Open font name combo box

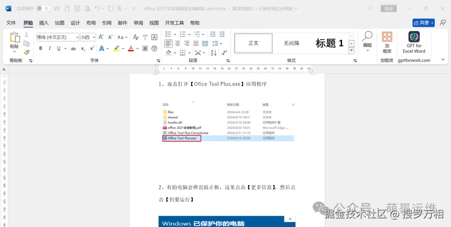(x=58, y=37)
